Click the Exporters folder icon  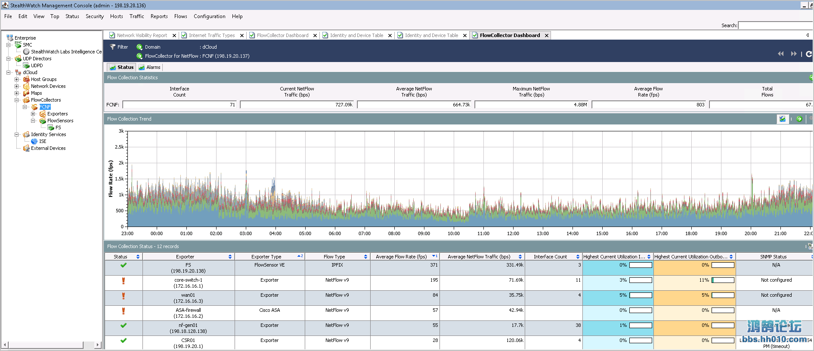[x=43, y=114]
